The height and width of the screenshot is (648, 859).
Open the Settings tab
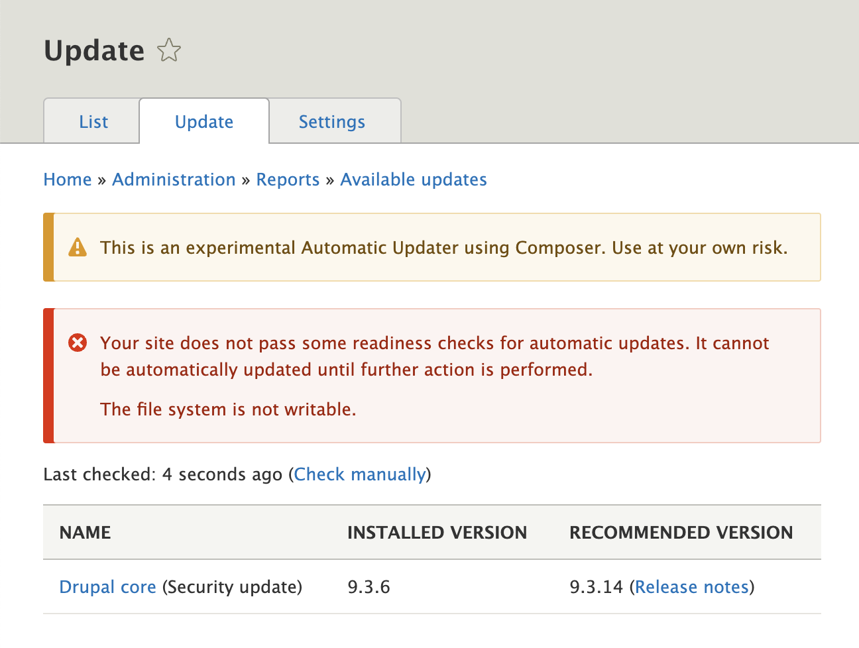(332, 122)
